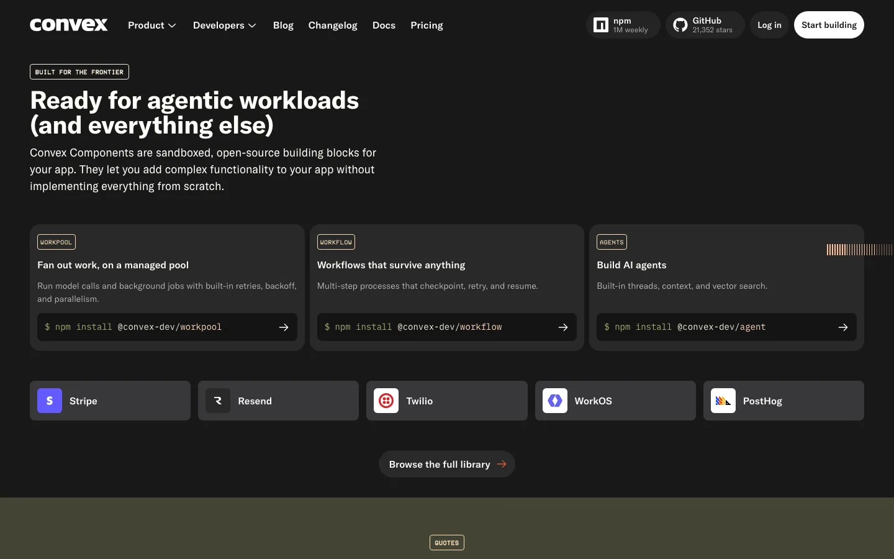
Task: Click the Convex logo
Action: [x=69, y=25]
